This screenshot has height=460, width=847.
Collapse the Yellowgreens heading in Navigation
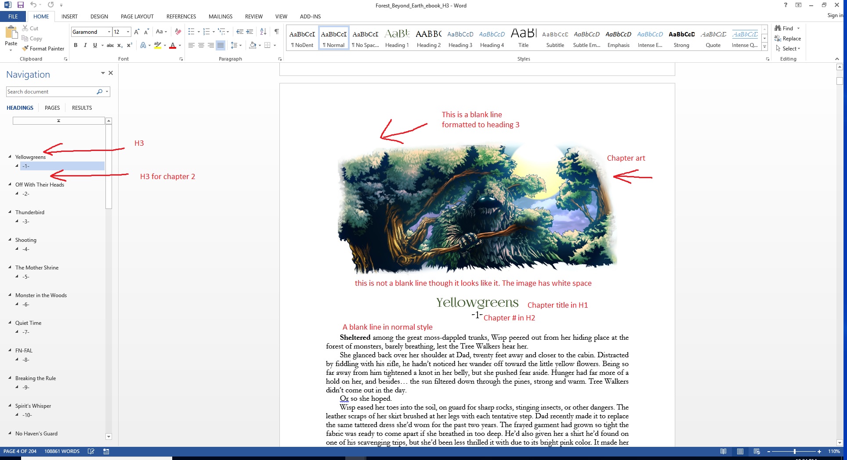point(10,157)
